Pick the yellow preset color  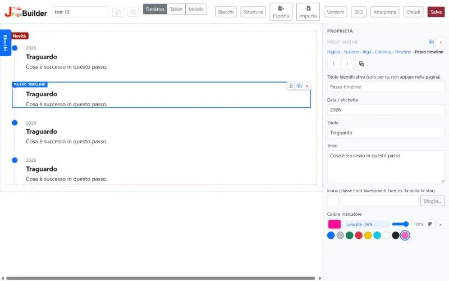[368, 235]
